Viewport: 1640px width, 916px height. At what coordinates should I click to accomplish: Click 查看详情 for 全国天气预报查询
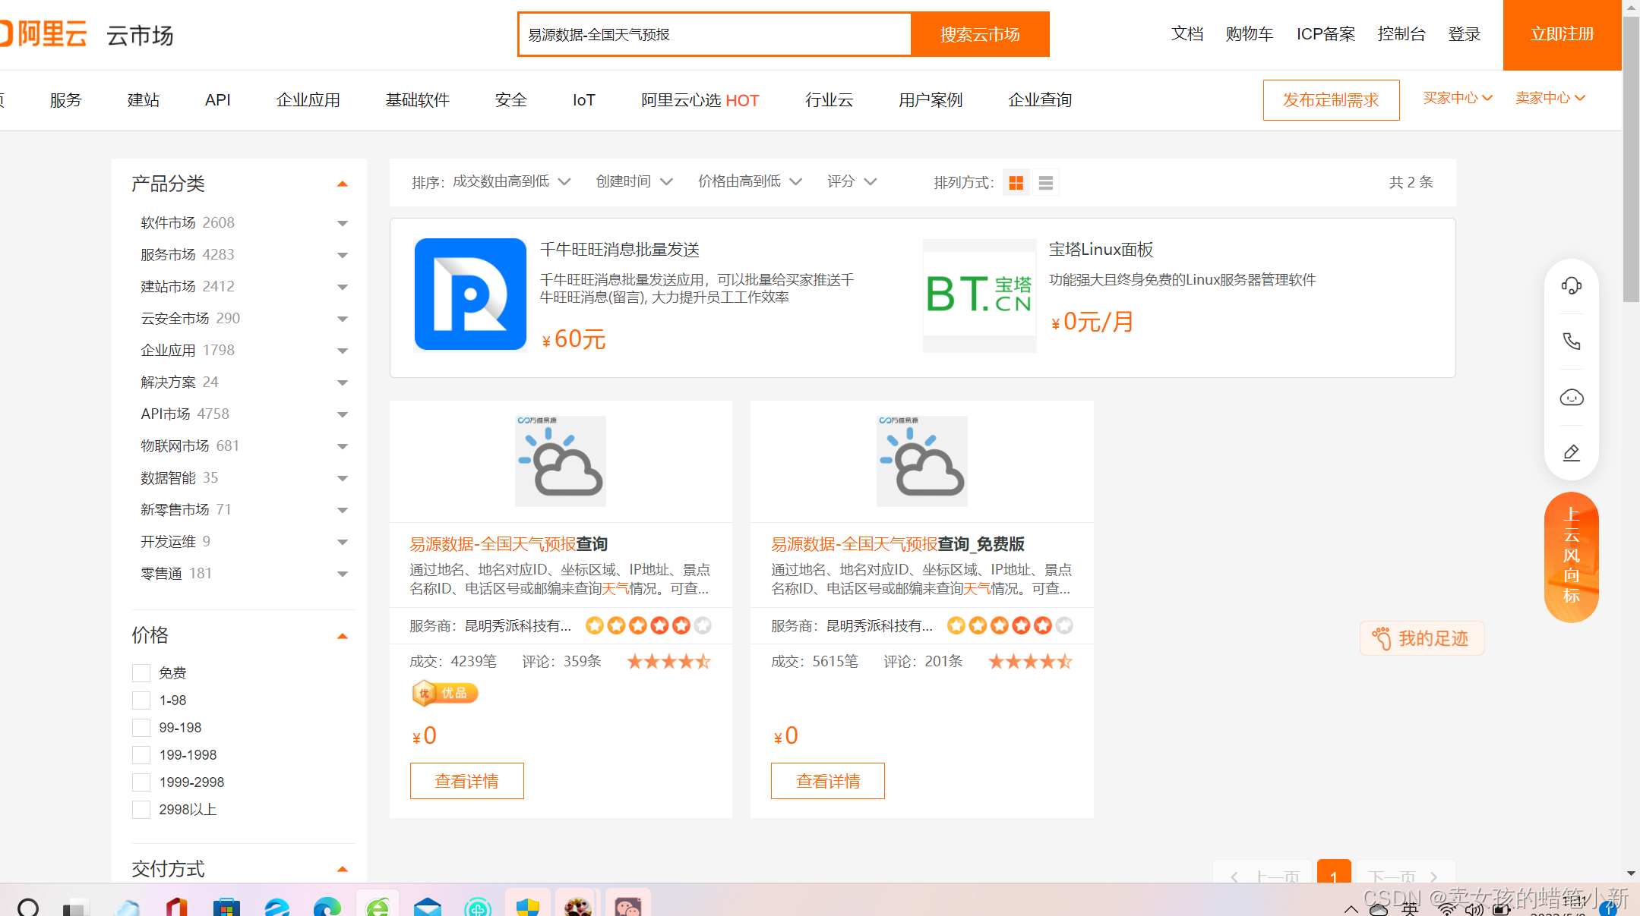(x=466, y=781)
